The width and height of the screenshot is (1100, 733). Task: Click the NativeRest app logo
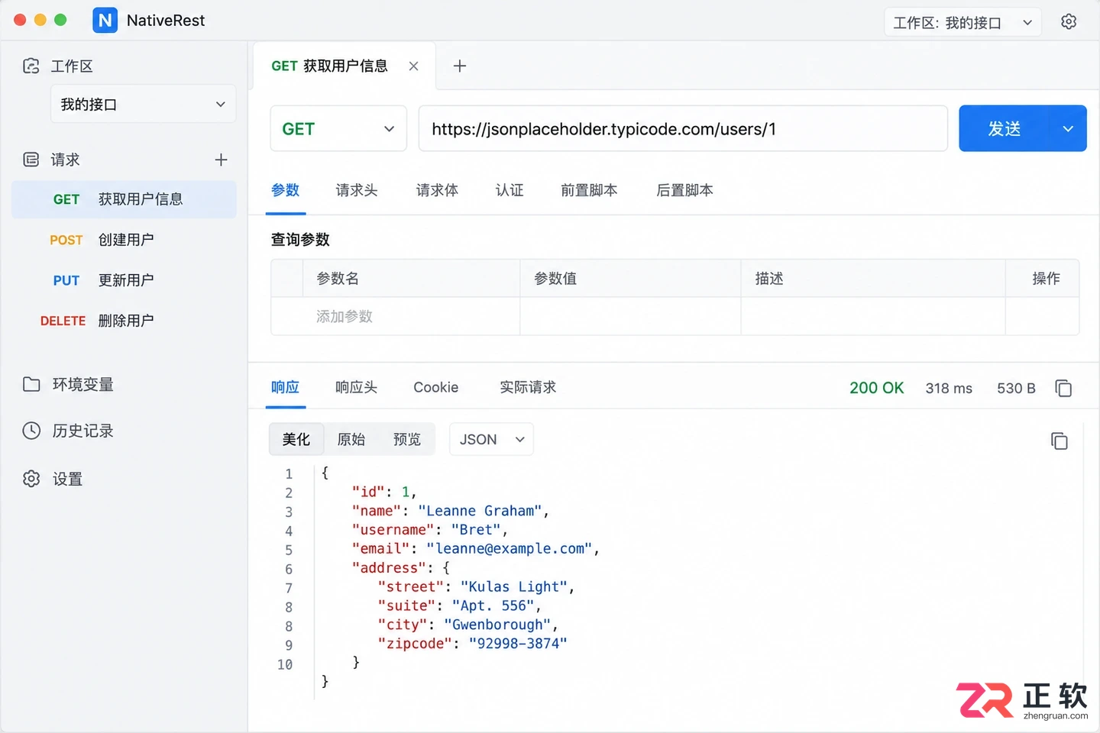[105, 21]
